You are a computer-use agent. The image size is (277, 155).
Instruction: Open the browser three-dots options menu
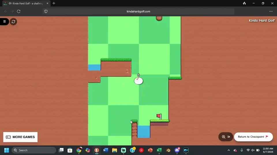(x=271, y=11)
